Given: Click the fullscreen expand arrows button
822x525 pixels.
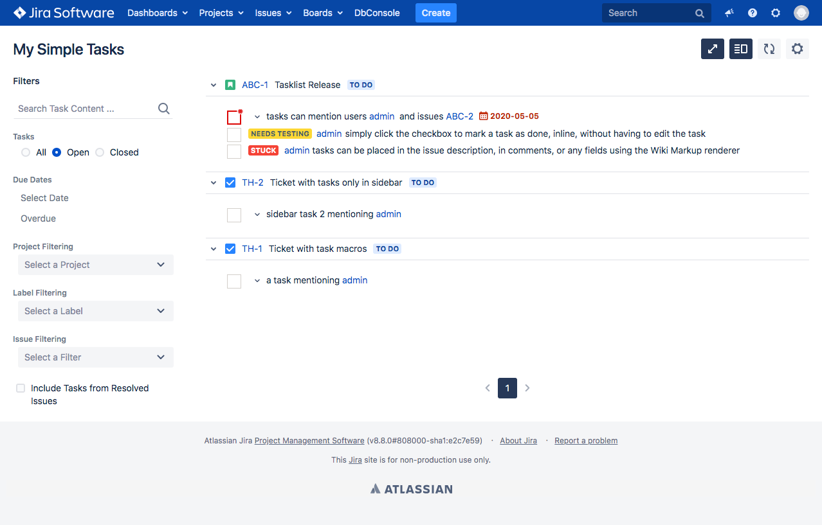Looking at the screenshot, I should [713, 49].
